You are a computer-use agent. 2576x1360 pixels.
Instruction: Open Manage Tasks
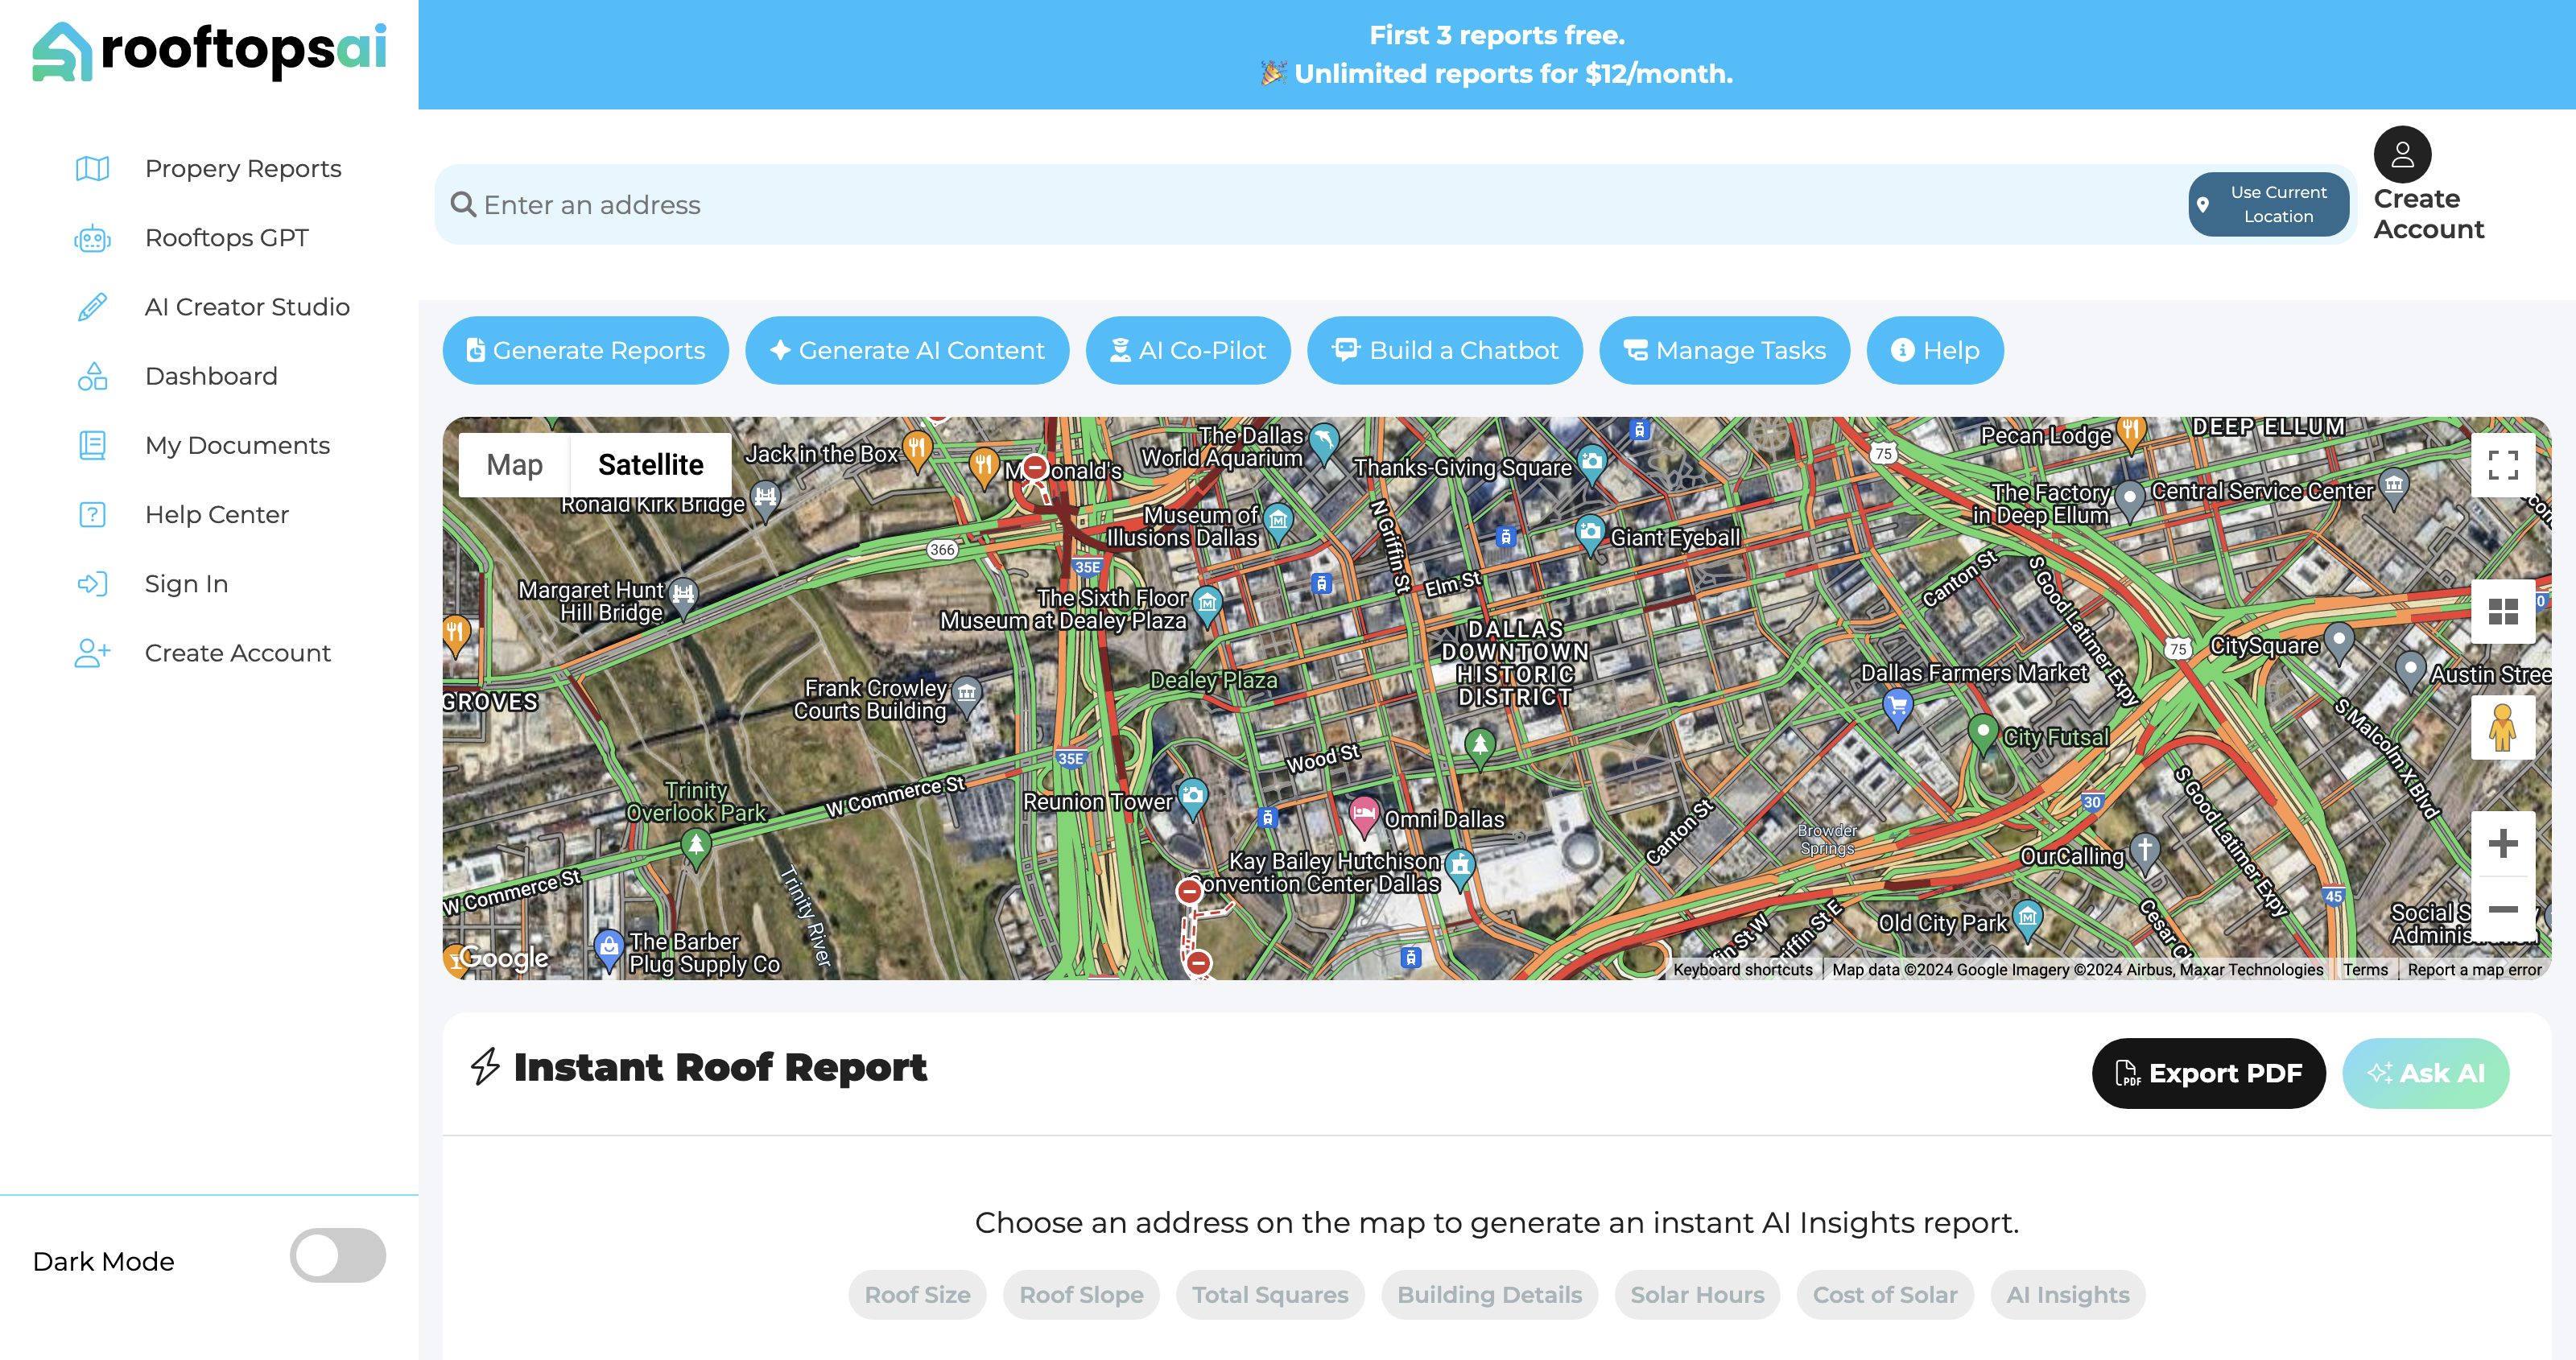[1725, 351]
